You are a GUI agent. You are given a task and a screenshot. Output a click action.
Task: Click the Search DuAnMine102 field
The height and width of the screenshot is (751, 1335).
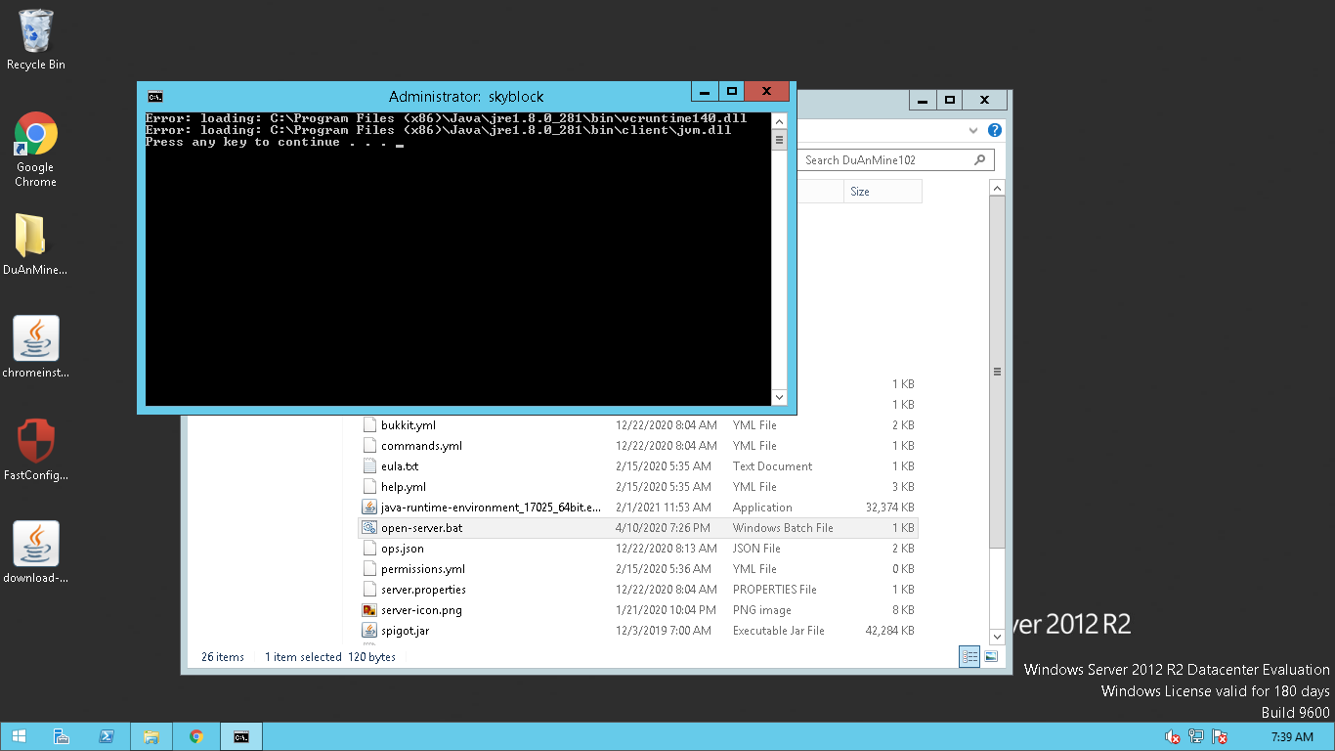[884, 159]
